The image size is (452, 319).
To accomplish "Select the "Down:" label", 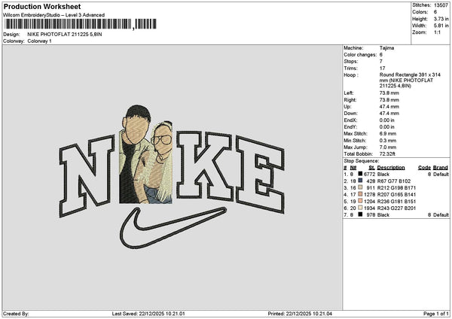I will coord(350,114).
